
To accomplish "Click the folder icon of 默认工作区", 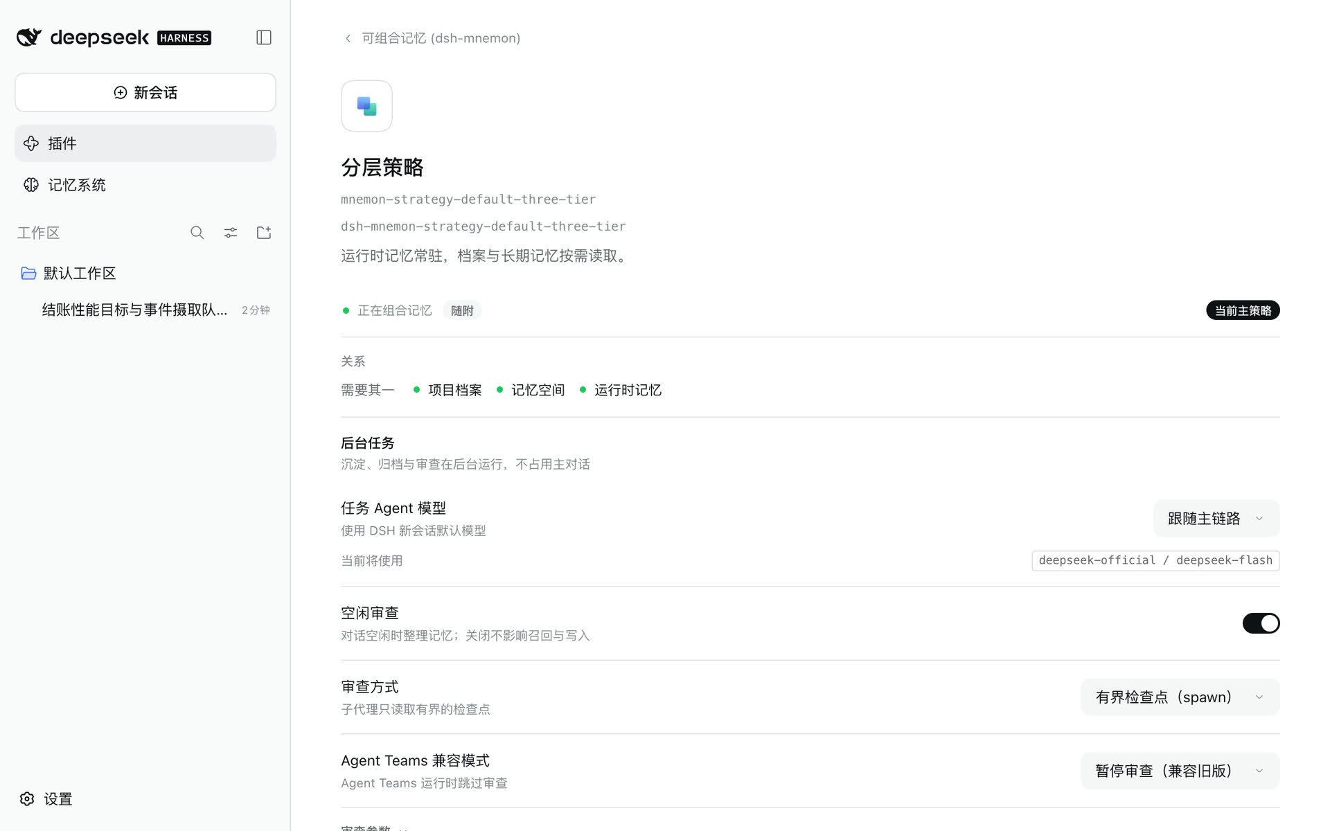I will pos(28,274).
